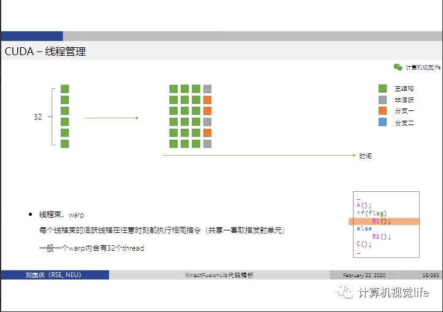443x312 pixels.
Task: Click the footer title "KinectFusionLib代码精析"
Action: click(x=219, y=275)
